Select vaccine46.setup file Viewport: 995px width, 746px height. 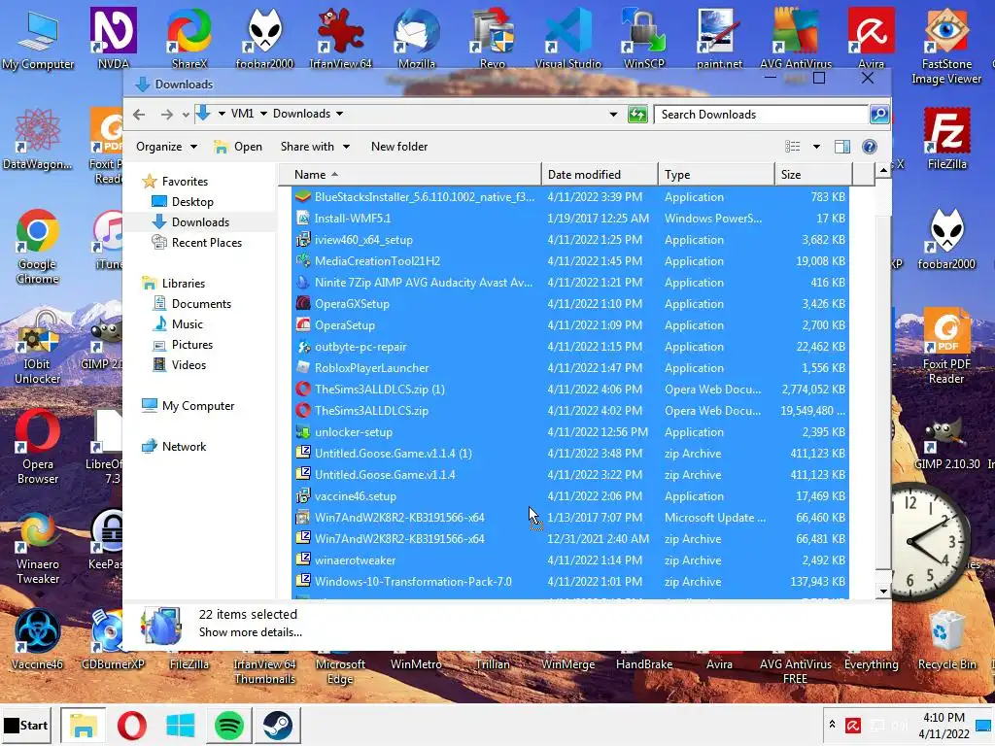(569, 496)
